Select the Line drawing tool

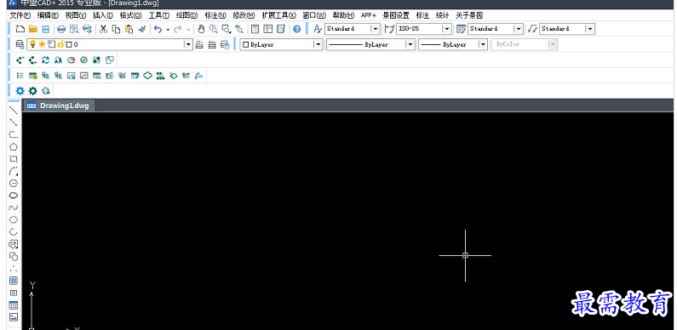click(14, 110)
